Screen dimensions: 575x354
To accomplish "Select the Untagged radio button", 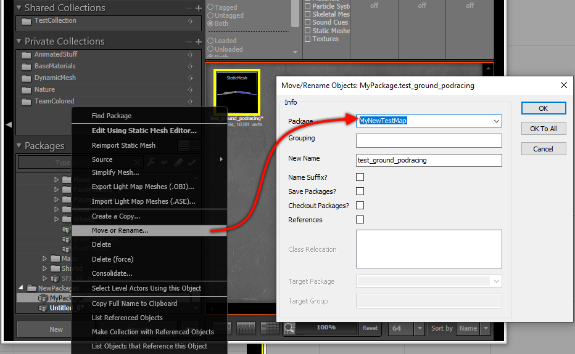I will coord(211,15).
